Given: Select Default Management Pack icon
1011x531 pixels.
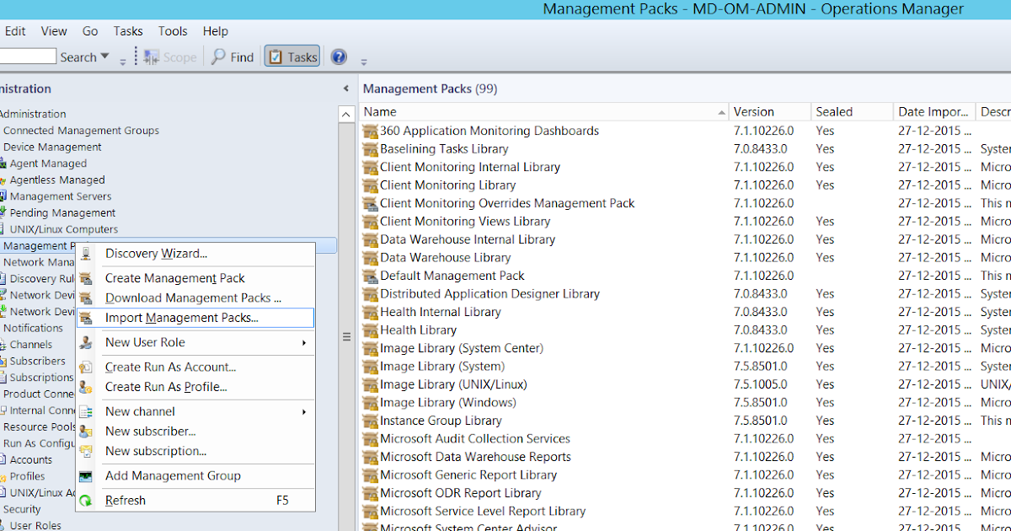Looking at the screenshot, I should [370, 276].
